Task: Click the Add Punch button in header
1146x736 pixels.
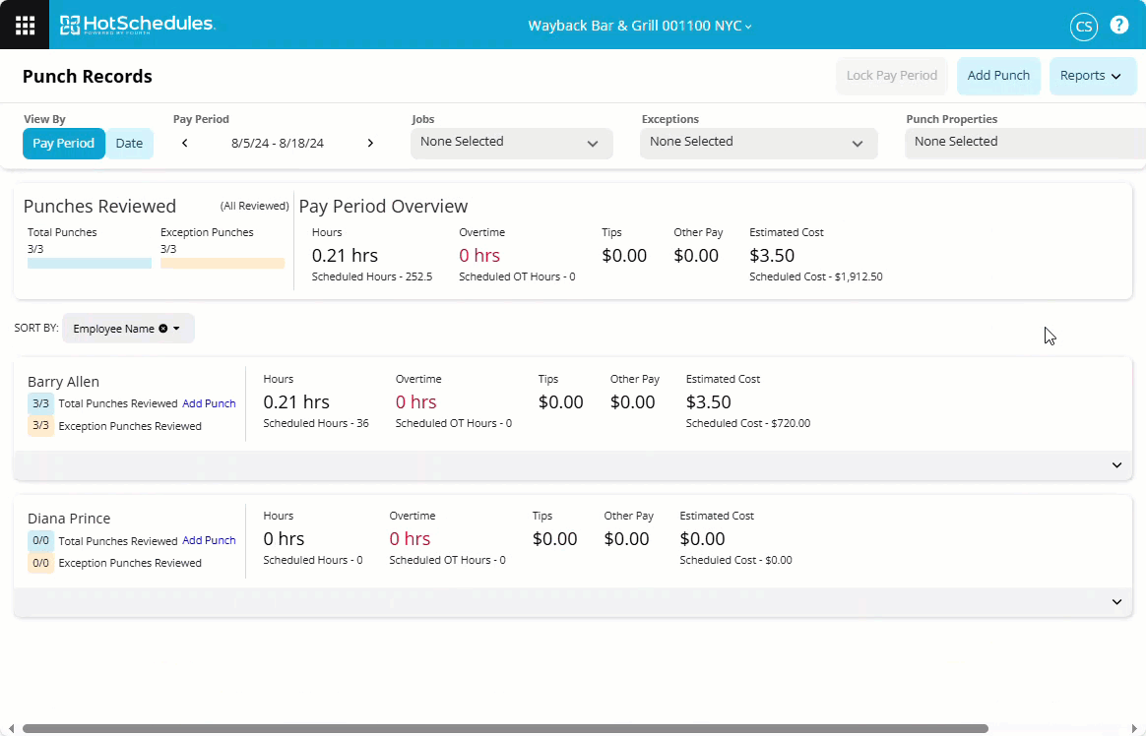Action: (x=998, y=76)
